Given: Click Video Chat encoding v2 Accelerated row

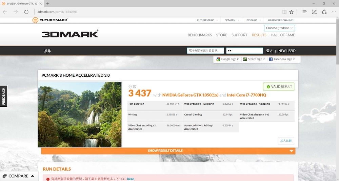Looking at the screenshot, I should coord(155,127).
